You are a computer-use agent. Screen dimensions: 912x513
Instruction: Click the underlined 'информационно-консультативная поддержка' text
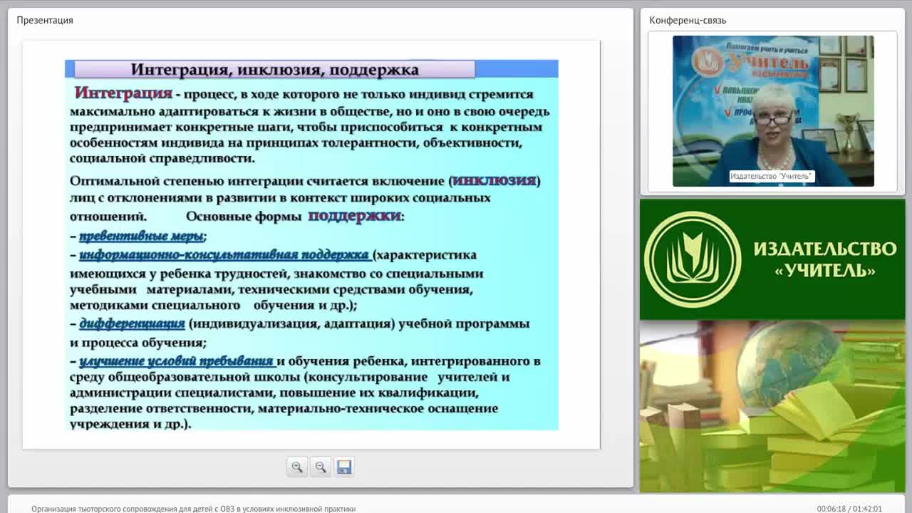[224, 254]
